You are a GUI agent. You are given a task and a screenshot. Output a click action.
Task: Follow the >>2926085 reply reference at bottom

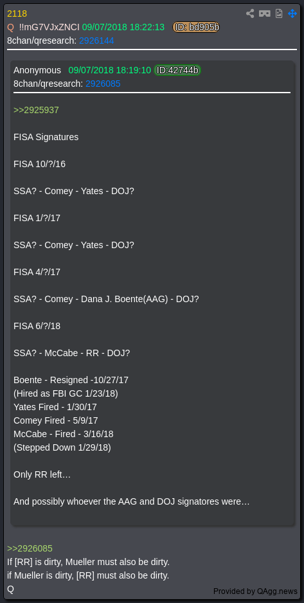click(x=30, y=549)
